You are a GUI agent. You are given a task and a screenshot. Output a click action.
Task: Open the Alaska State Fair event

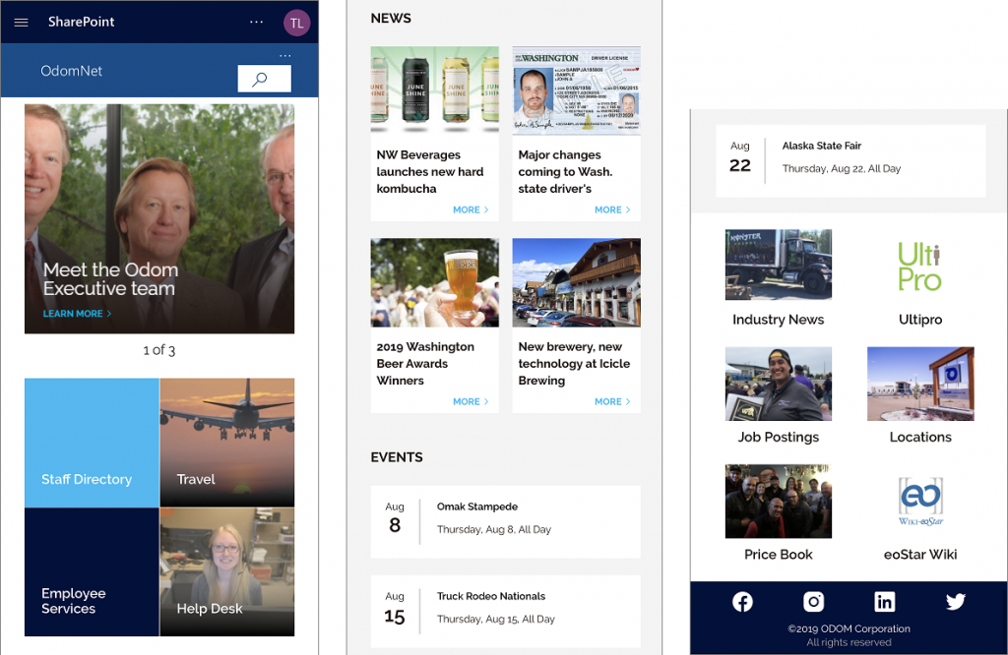coord(850,160)
